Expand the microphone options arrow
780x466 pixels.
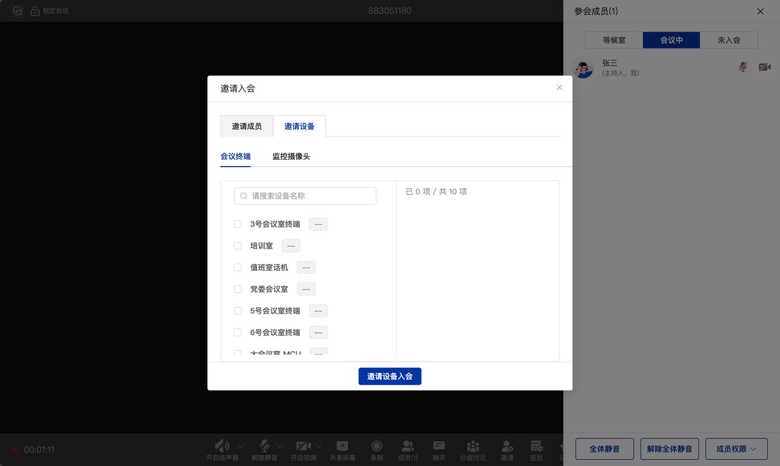point(280,446)
